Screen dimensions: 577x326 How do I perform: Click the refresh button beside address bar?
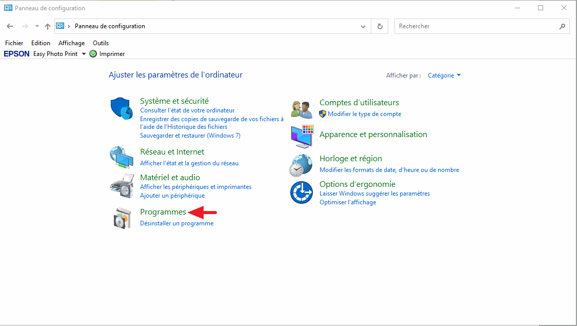[380, 26]
